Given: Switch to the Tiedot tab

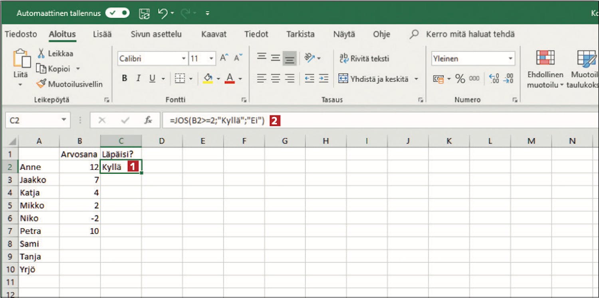Looking at the screenshot, I should click(x=256, y=34).
